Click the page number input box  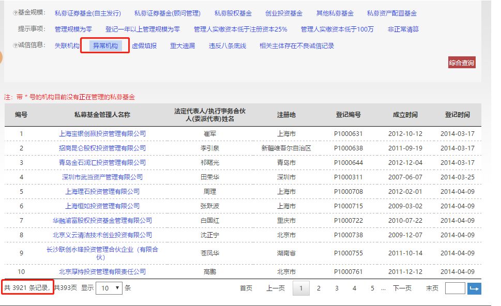pos(455,288)
